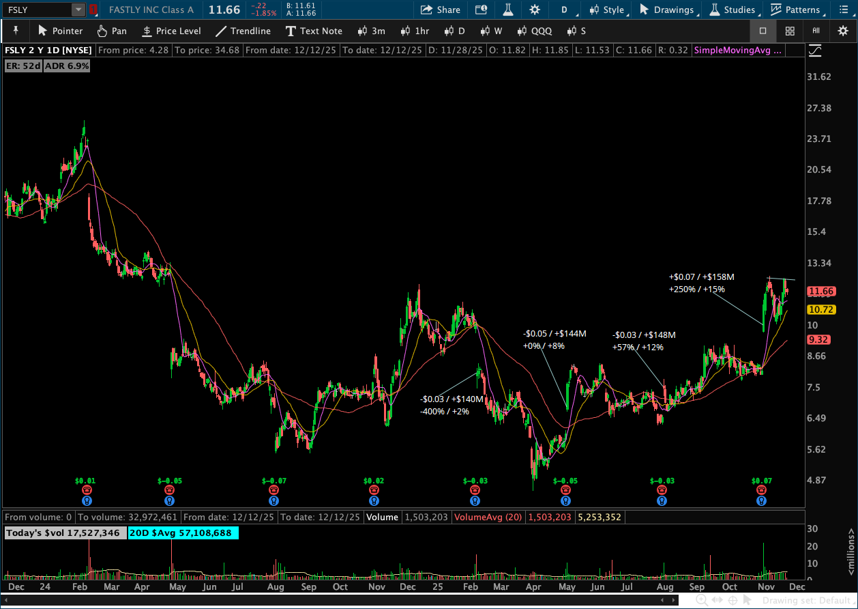Open earnings phone icon under $0.02

pyautogui.click(x=373, y=490)
